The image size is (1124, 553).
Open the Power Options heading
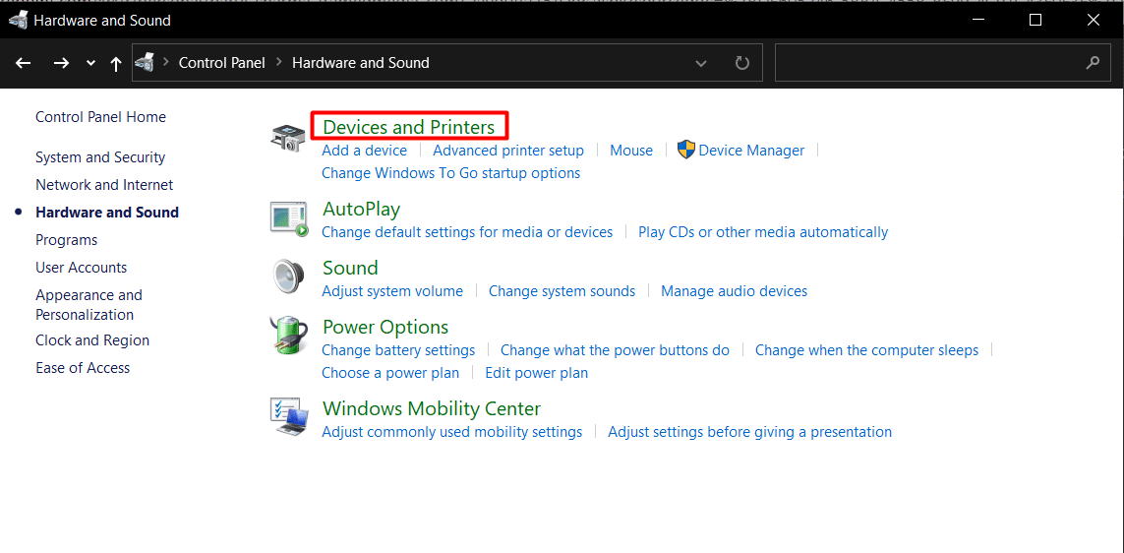tap(385, 327)
